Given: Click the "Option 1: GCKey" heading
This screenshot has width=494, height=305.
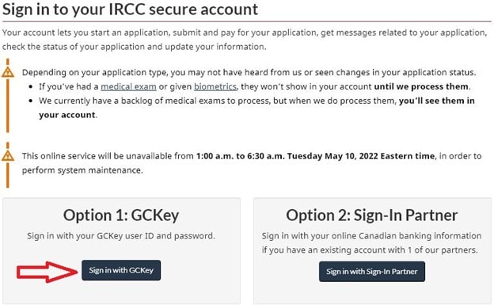Looking at the screenshot, I should tap(121, 215).
